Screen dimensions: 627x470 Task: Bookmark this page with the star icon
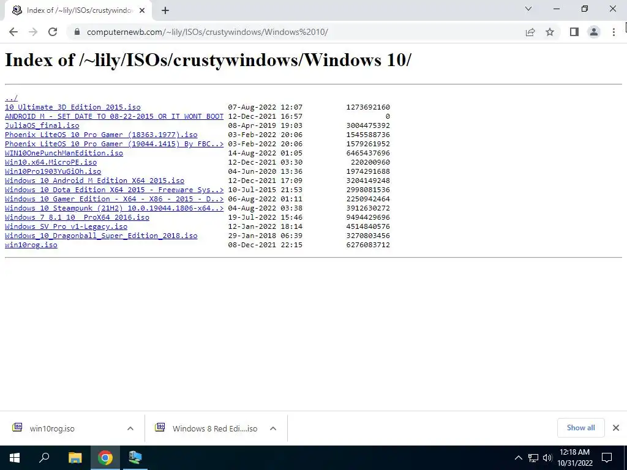coord(550,32)
